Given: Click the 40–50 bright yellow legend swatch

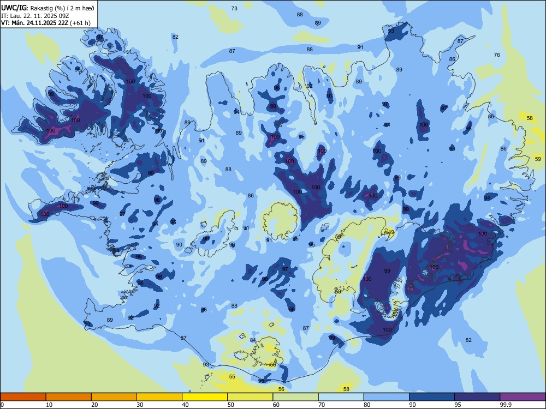Looking at the screenshot, I should tap(205, 397).
